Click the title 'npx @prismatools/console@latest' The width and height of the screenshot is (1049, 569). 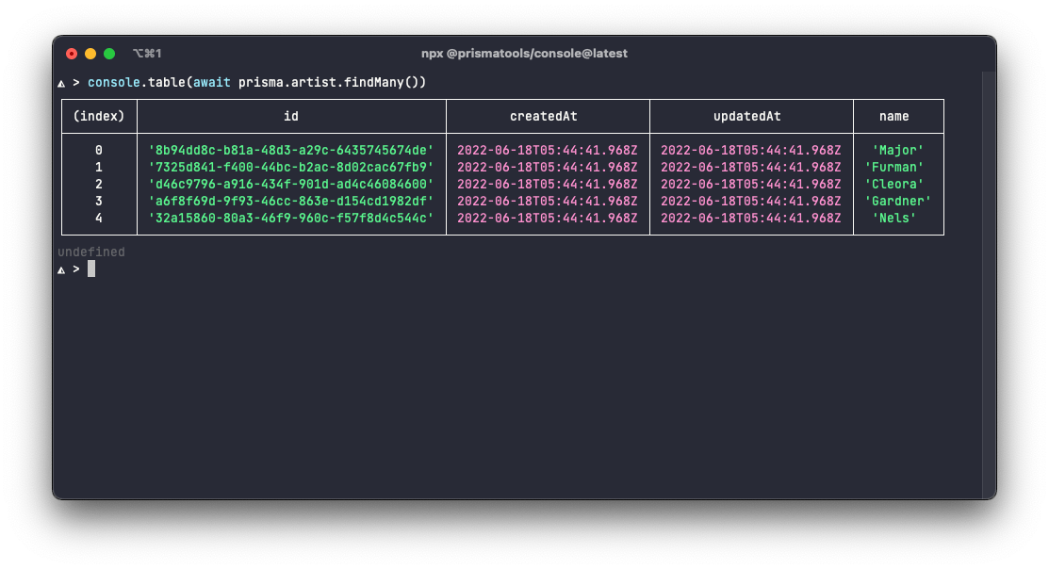[524, 54]
